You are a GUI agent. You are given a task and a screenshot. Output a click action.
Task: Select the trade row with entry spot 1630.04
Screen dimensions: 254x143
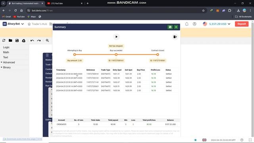pyautogui.click(x=116, y=91)
